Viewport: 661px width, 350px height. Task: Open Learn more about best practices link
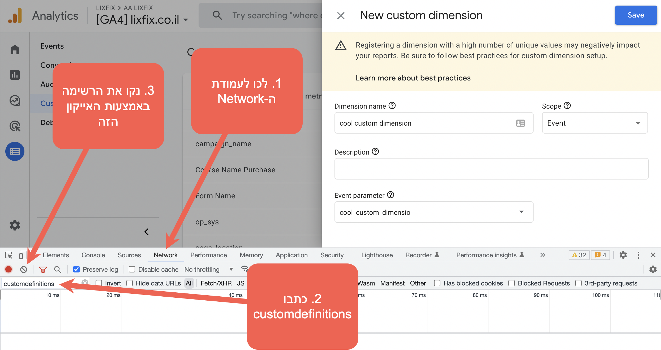click(413, 78)
